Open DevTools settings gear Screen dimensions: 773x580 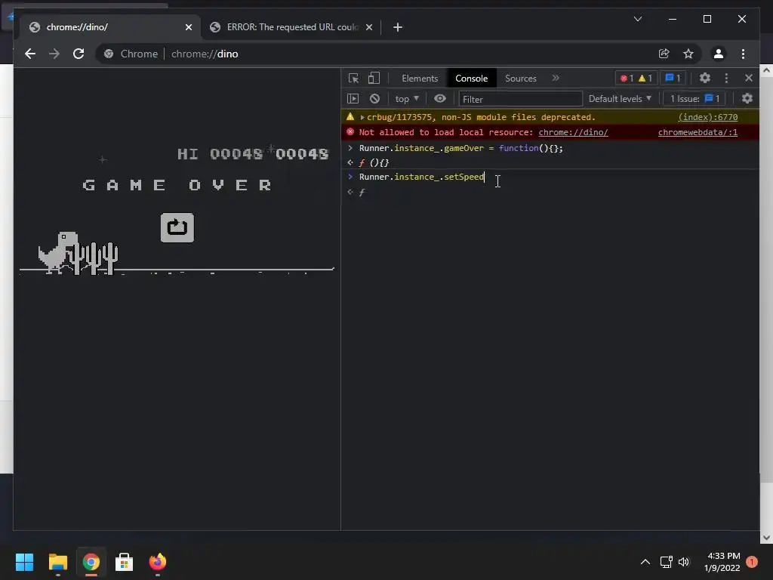pos(705,78)
